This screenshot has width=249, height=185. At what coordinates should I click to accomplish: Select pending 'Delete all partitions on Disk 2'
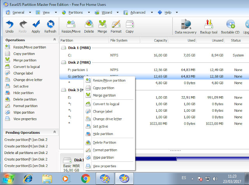[26, 153]
